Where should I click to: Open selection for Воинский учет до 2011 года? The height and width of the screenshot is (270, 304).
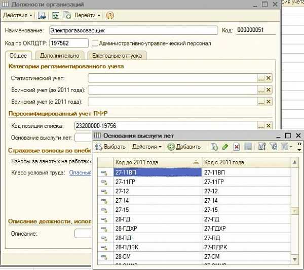tap(261, 90)
